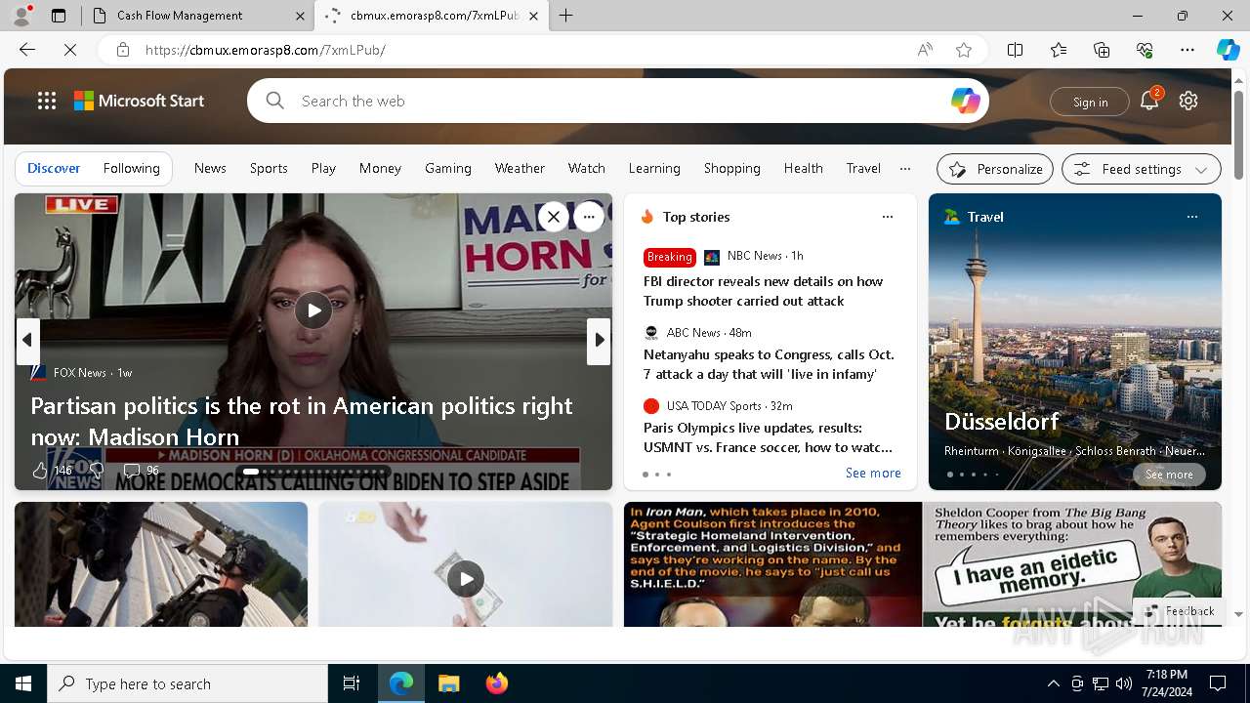Play the dollar bill video
1250x703 pixels.
[466, 579]
